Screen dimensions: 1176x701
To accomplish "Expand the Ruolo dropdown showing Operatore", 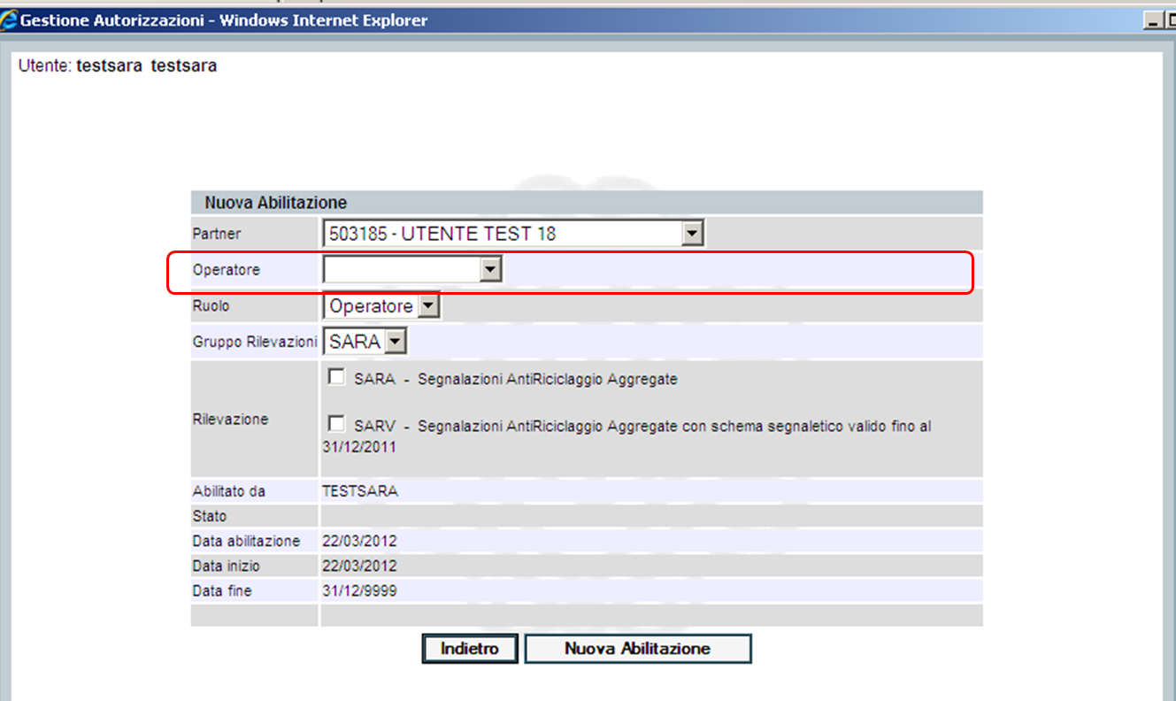I will [x=381, y=306].
